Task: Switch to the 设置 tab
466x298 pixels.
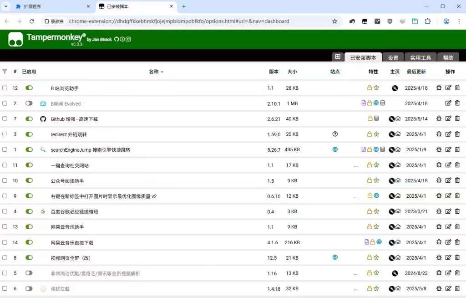Action: pyautogui.click(x=392, y=57)
